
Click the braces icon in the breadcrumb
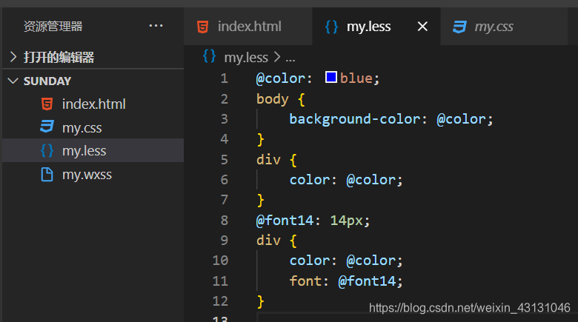(209, 56)
